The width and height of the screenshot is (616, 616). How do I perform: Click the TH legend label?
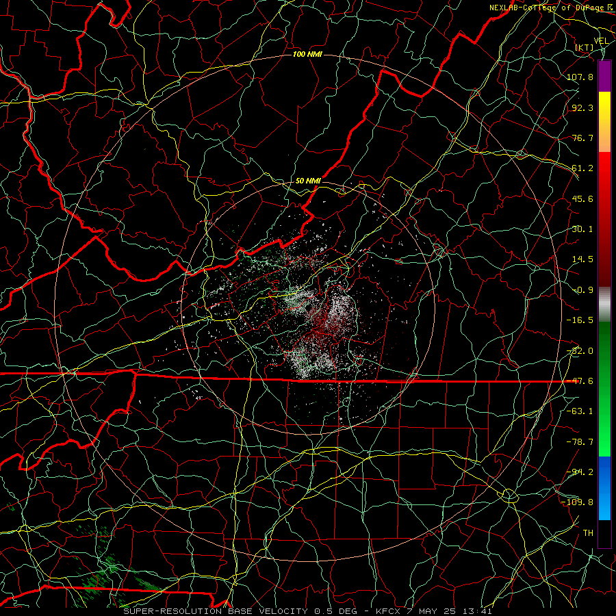click(x=588, y=533)
